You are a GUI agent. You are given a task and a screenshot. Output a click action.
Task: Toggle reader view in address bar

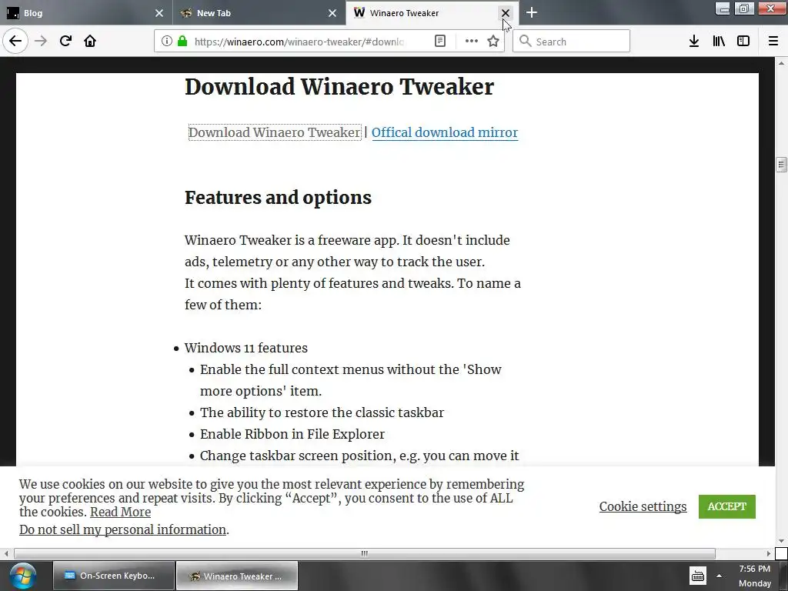point(439,41)
